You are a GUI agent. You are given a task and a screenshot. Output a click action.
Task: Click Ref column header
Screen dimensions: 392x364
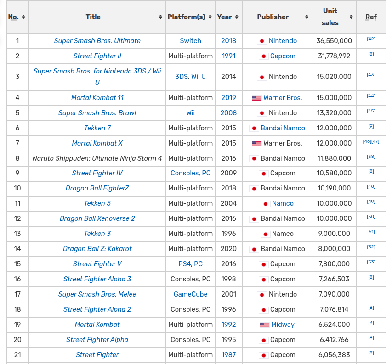(371, 17)
